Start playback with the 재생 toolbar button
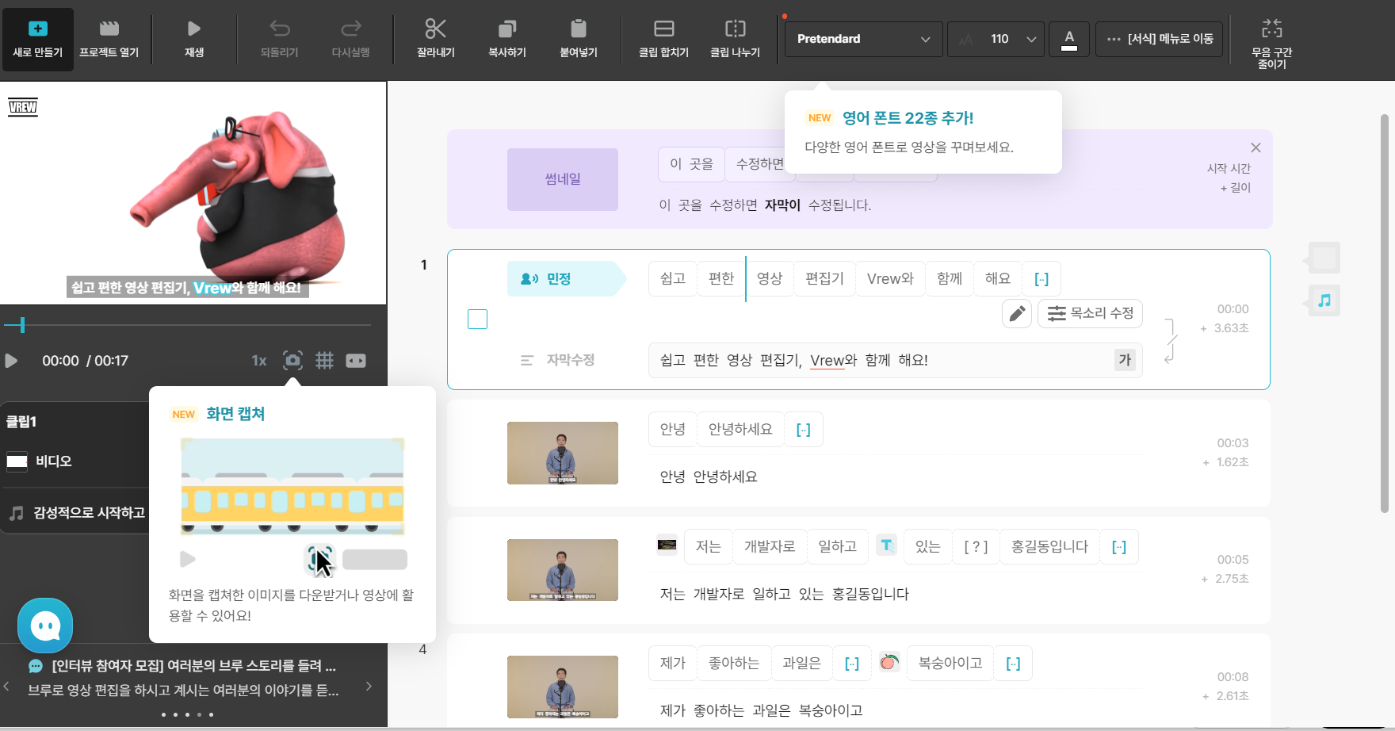 point(194,39)
